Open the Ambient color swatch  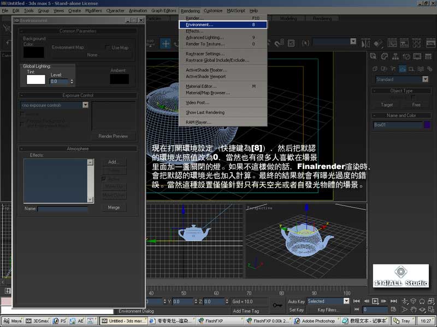click(119, 79)
